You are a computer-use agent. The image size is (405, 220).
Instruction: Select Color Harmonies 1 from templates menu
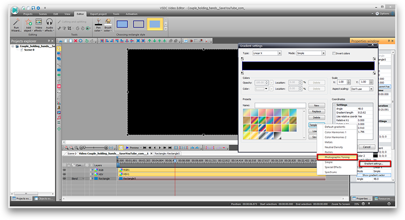335,132
